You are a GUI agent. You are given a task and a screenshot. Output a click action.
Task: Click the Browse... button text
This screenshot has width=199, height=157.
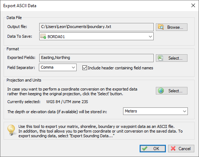(x=175, y=27)
